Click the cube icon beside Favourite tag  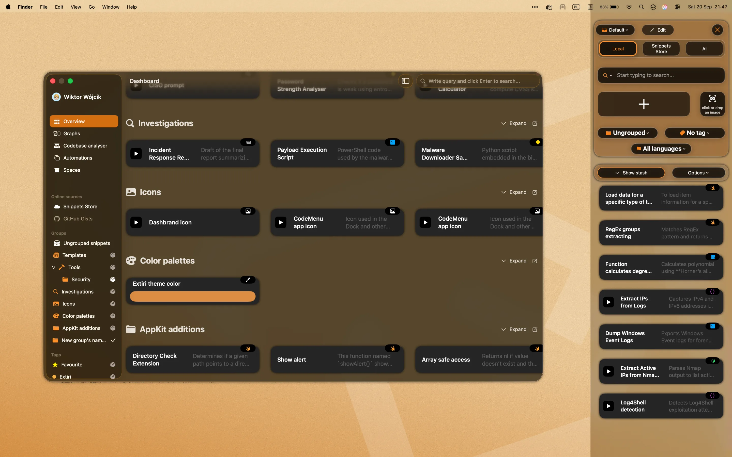113,365
